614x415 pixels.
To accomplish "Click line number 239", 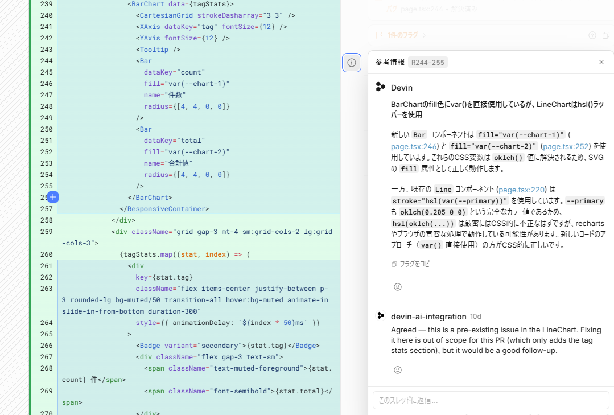I will tap(46, 4).
